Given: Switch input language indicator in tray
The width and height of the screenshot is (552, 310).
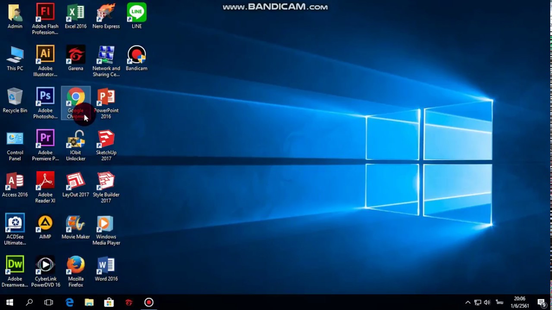Looking at the screenshot, I should coord(500,302).
